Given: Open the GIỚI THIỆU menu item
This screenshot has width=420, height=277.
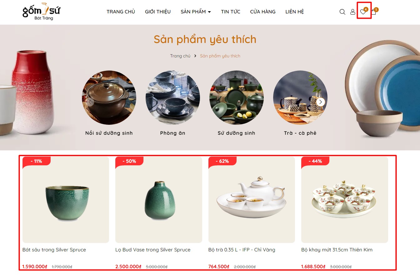Looking at the screenshot, I should pos(158,12).
